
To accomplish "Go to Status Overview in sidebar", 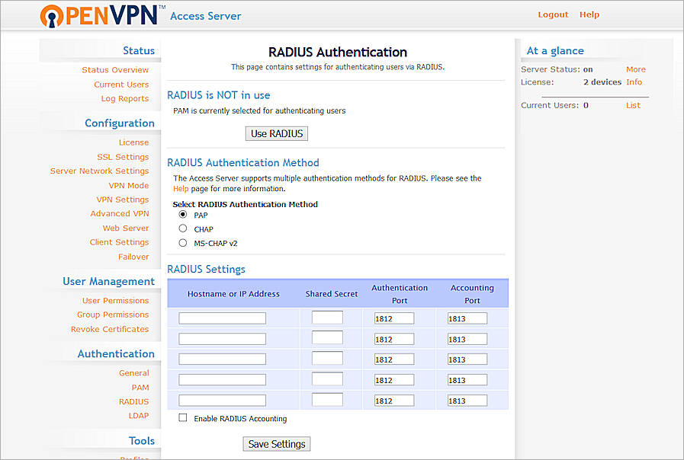I will (115, 70).
